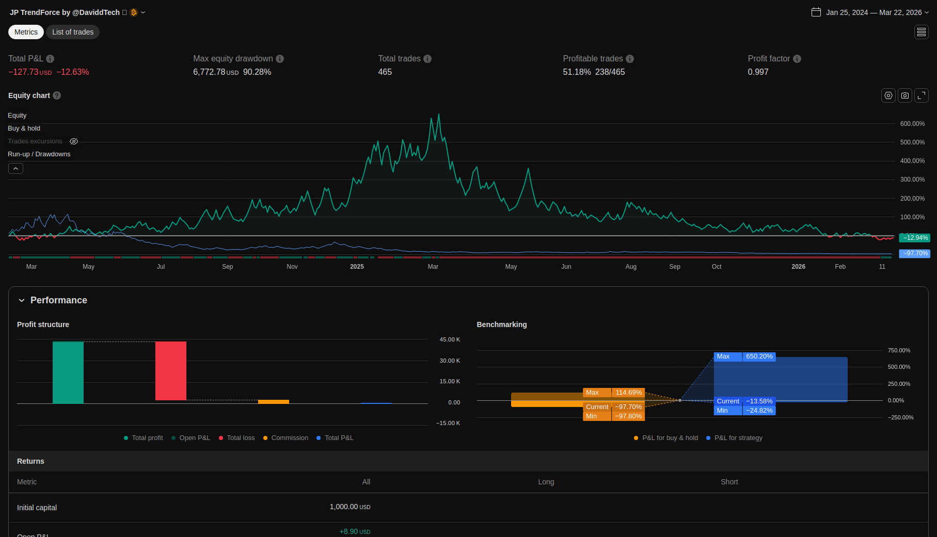This screenshot has height=537, width=937.
Task: Expand the strategy name dropdown chevron
Action: tap(143, 12)
